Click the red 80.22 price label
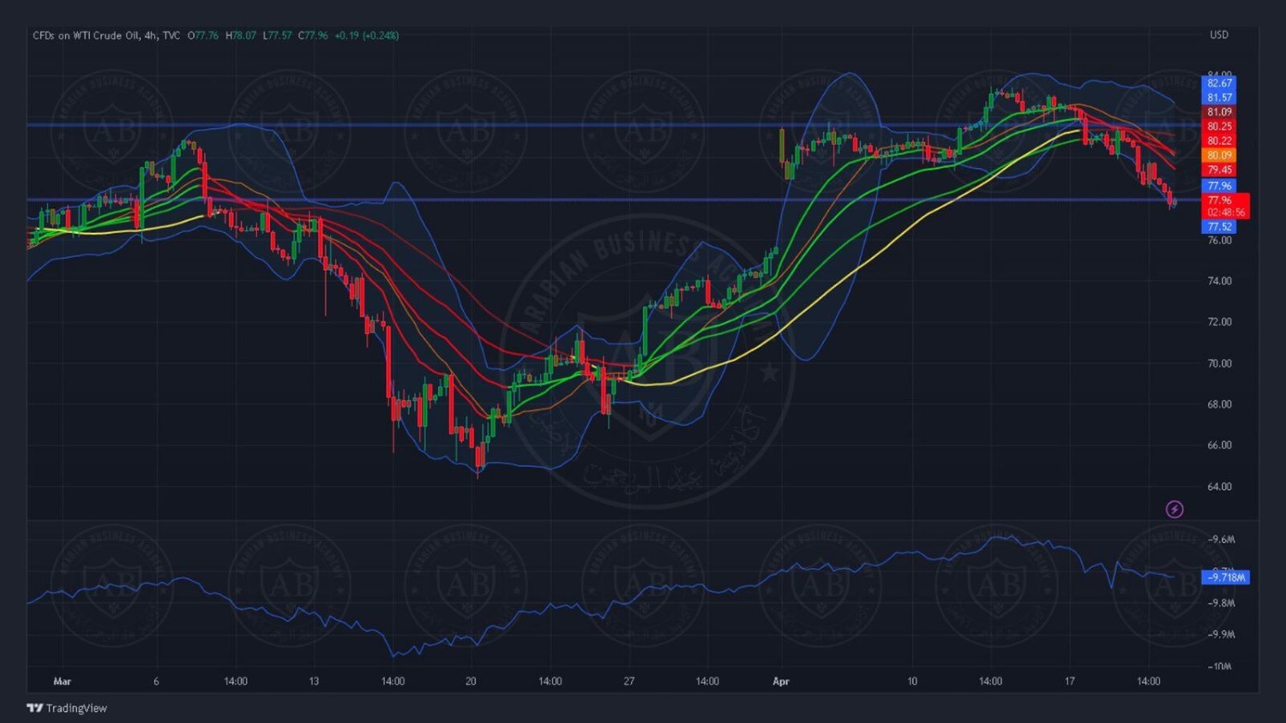 (1219, 141)
